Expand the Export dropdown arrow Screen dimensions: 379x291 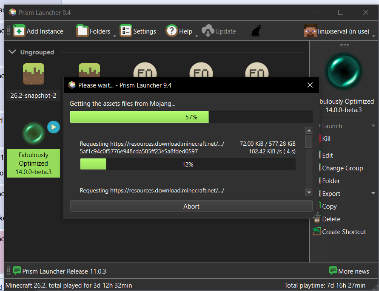(373, 193)
